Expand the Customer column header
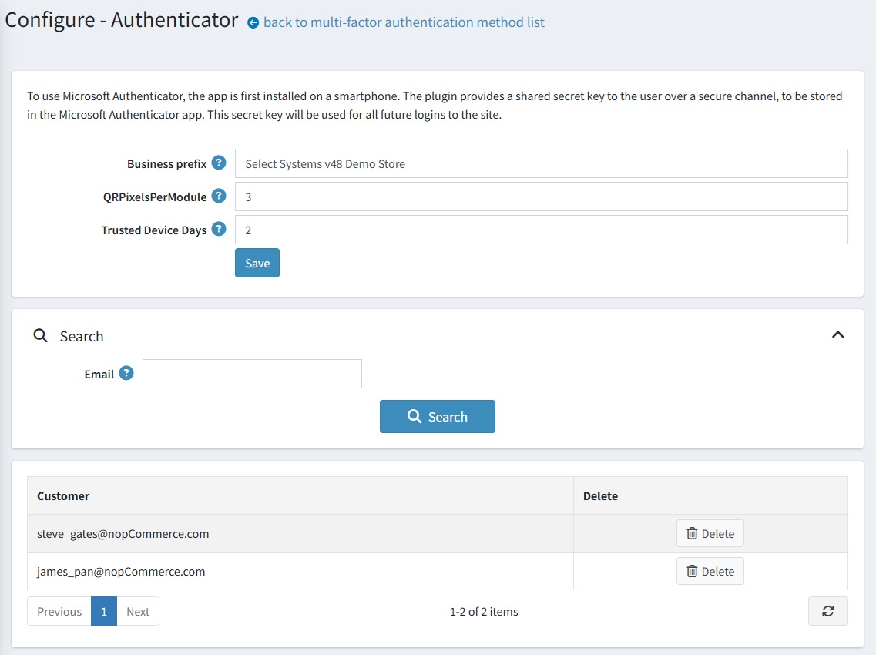The height and width of the screenshot is (655, 876). click(x=65, y=495)
